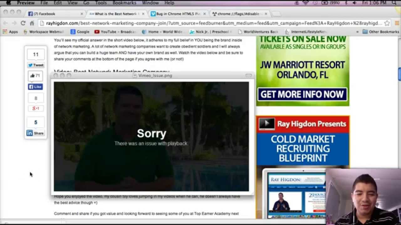
Task: Open the File menu
Action: tap(44, 3)
